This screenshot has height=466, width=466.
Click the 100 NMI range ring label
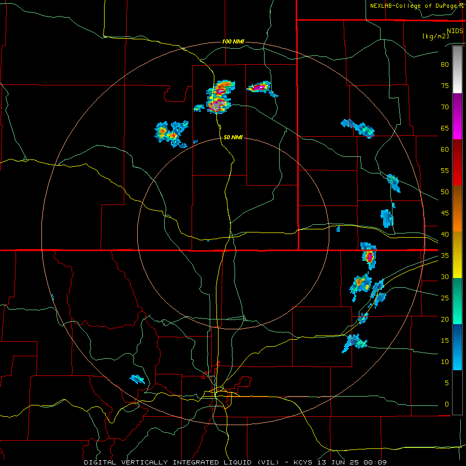click(233, 41)
